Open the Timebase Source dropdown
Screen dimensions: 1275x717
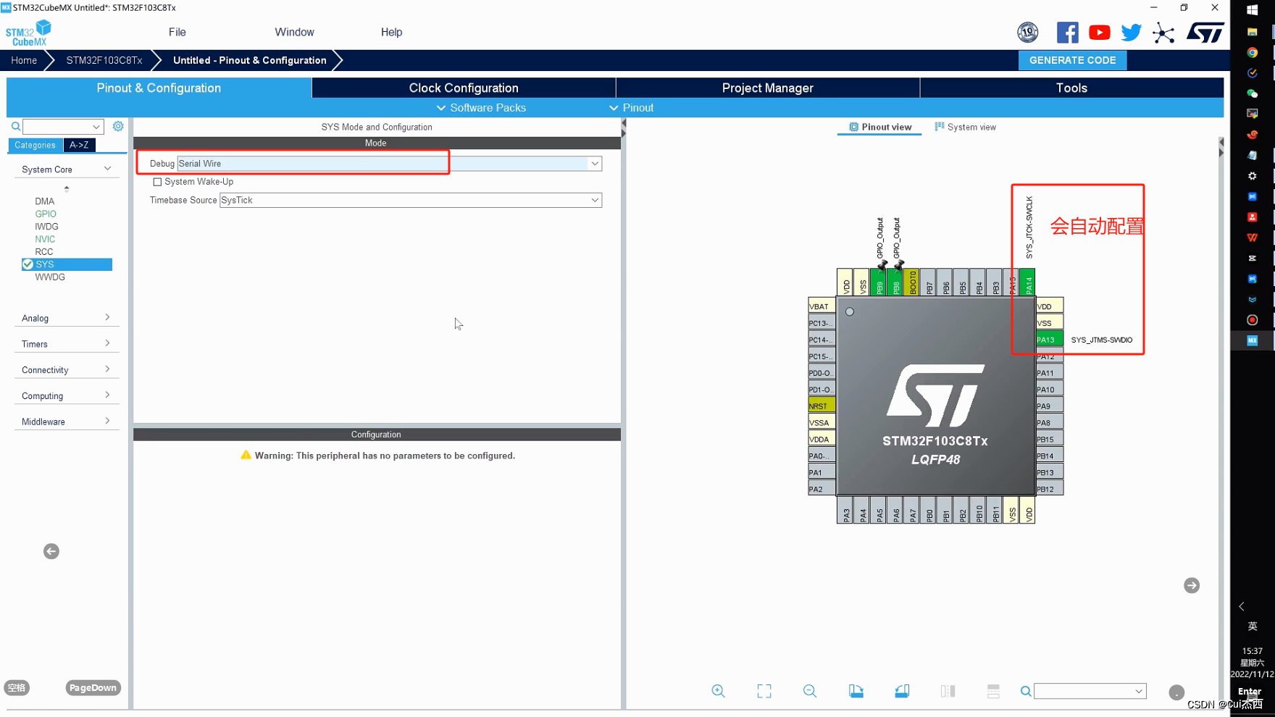pyautogui.click(x=595, y=200)
